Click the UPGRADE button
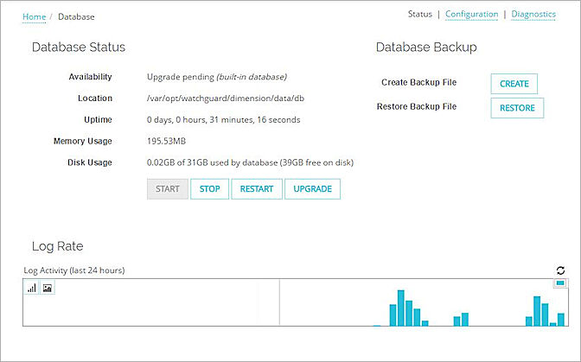581x362 pixels. point(313,189)
